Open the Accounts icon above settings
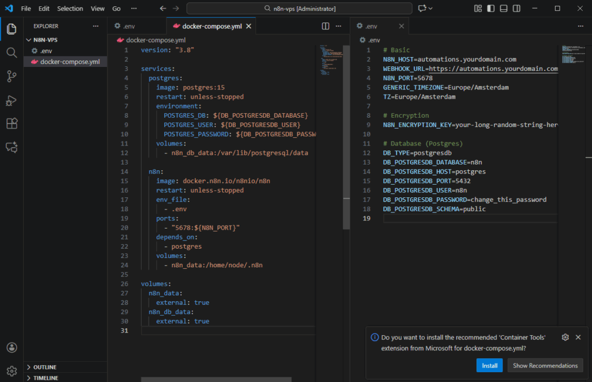Image resolution: width=592 pixels, height=382 pixels. [12, 347]
